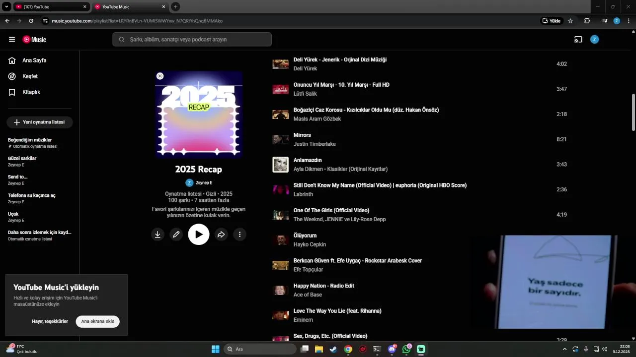Click the mini video player preview
Viewport: 636px width, 357px height.
pyautogui.click(x=554, y=282)
